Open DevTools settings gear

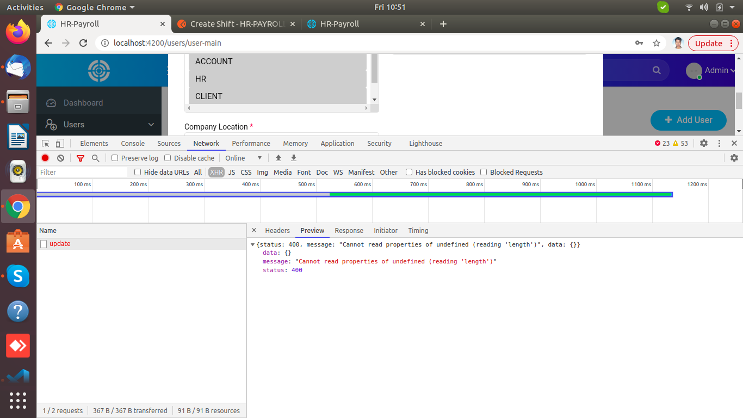[x=704, y=143]
